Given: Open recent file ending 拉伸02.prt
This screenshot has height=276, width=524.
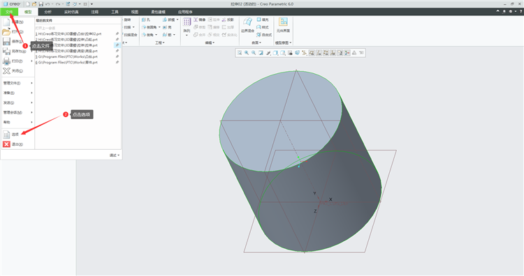Looking at the screenshot, I should [68, 33].
